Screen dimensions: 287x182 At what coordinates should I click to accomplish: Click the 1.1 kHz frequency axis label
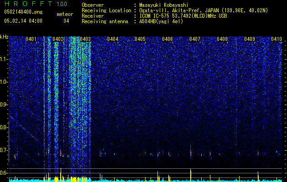pos(4,59)
